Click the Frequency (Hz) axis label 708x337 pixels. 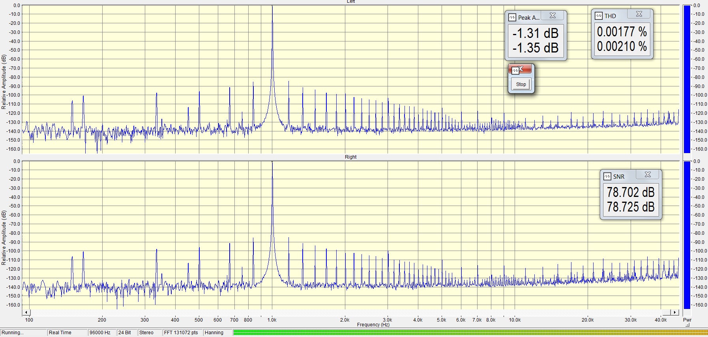pyautogui.click(x=373, y=325)
